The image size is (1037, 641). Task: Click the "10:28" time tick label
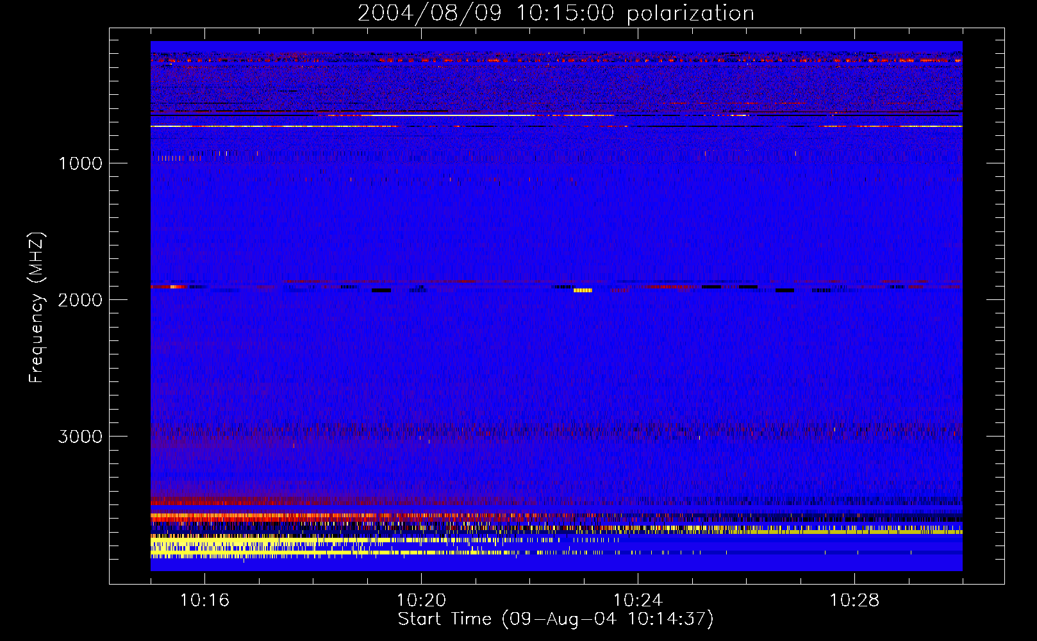pos(854,601)
